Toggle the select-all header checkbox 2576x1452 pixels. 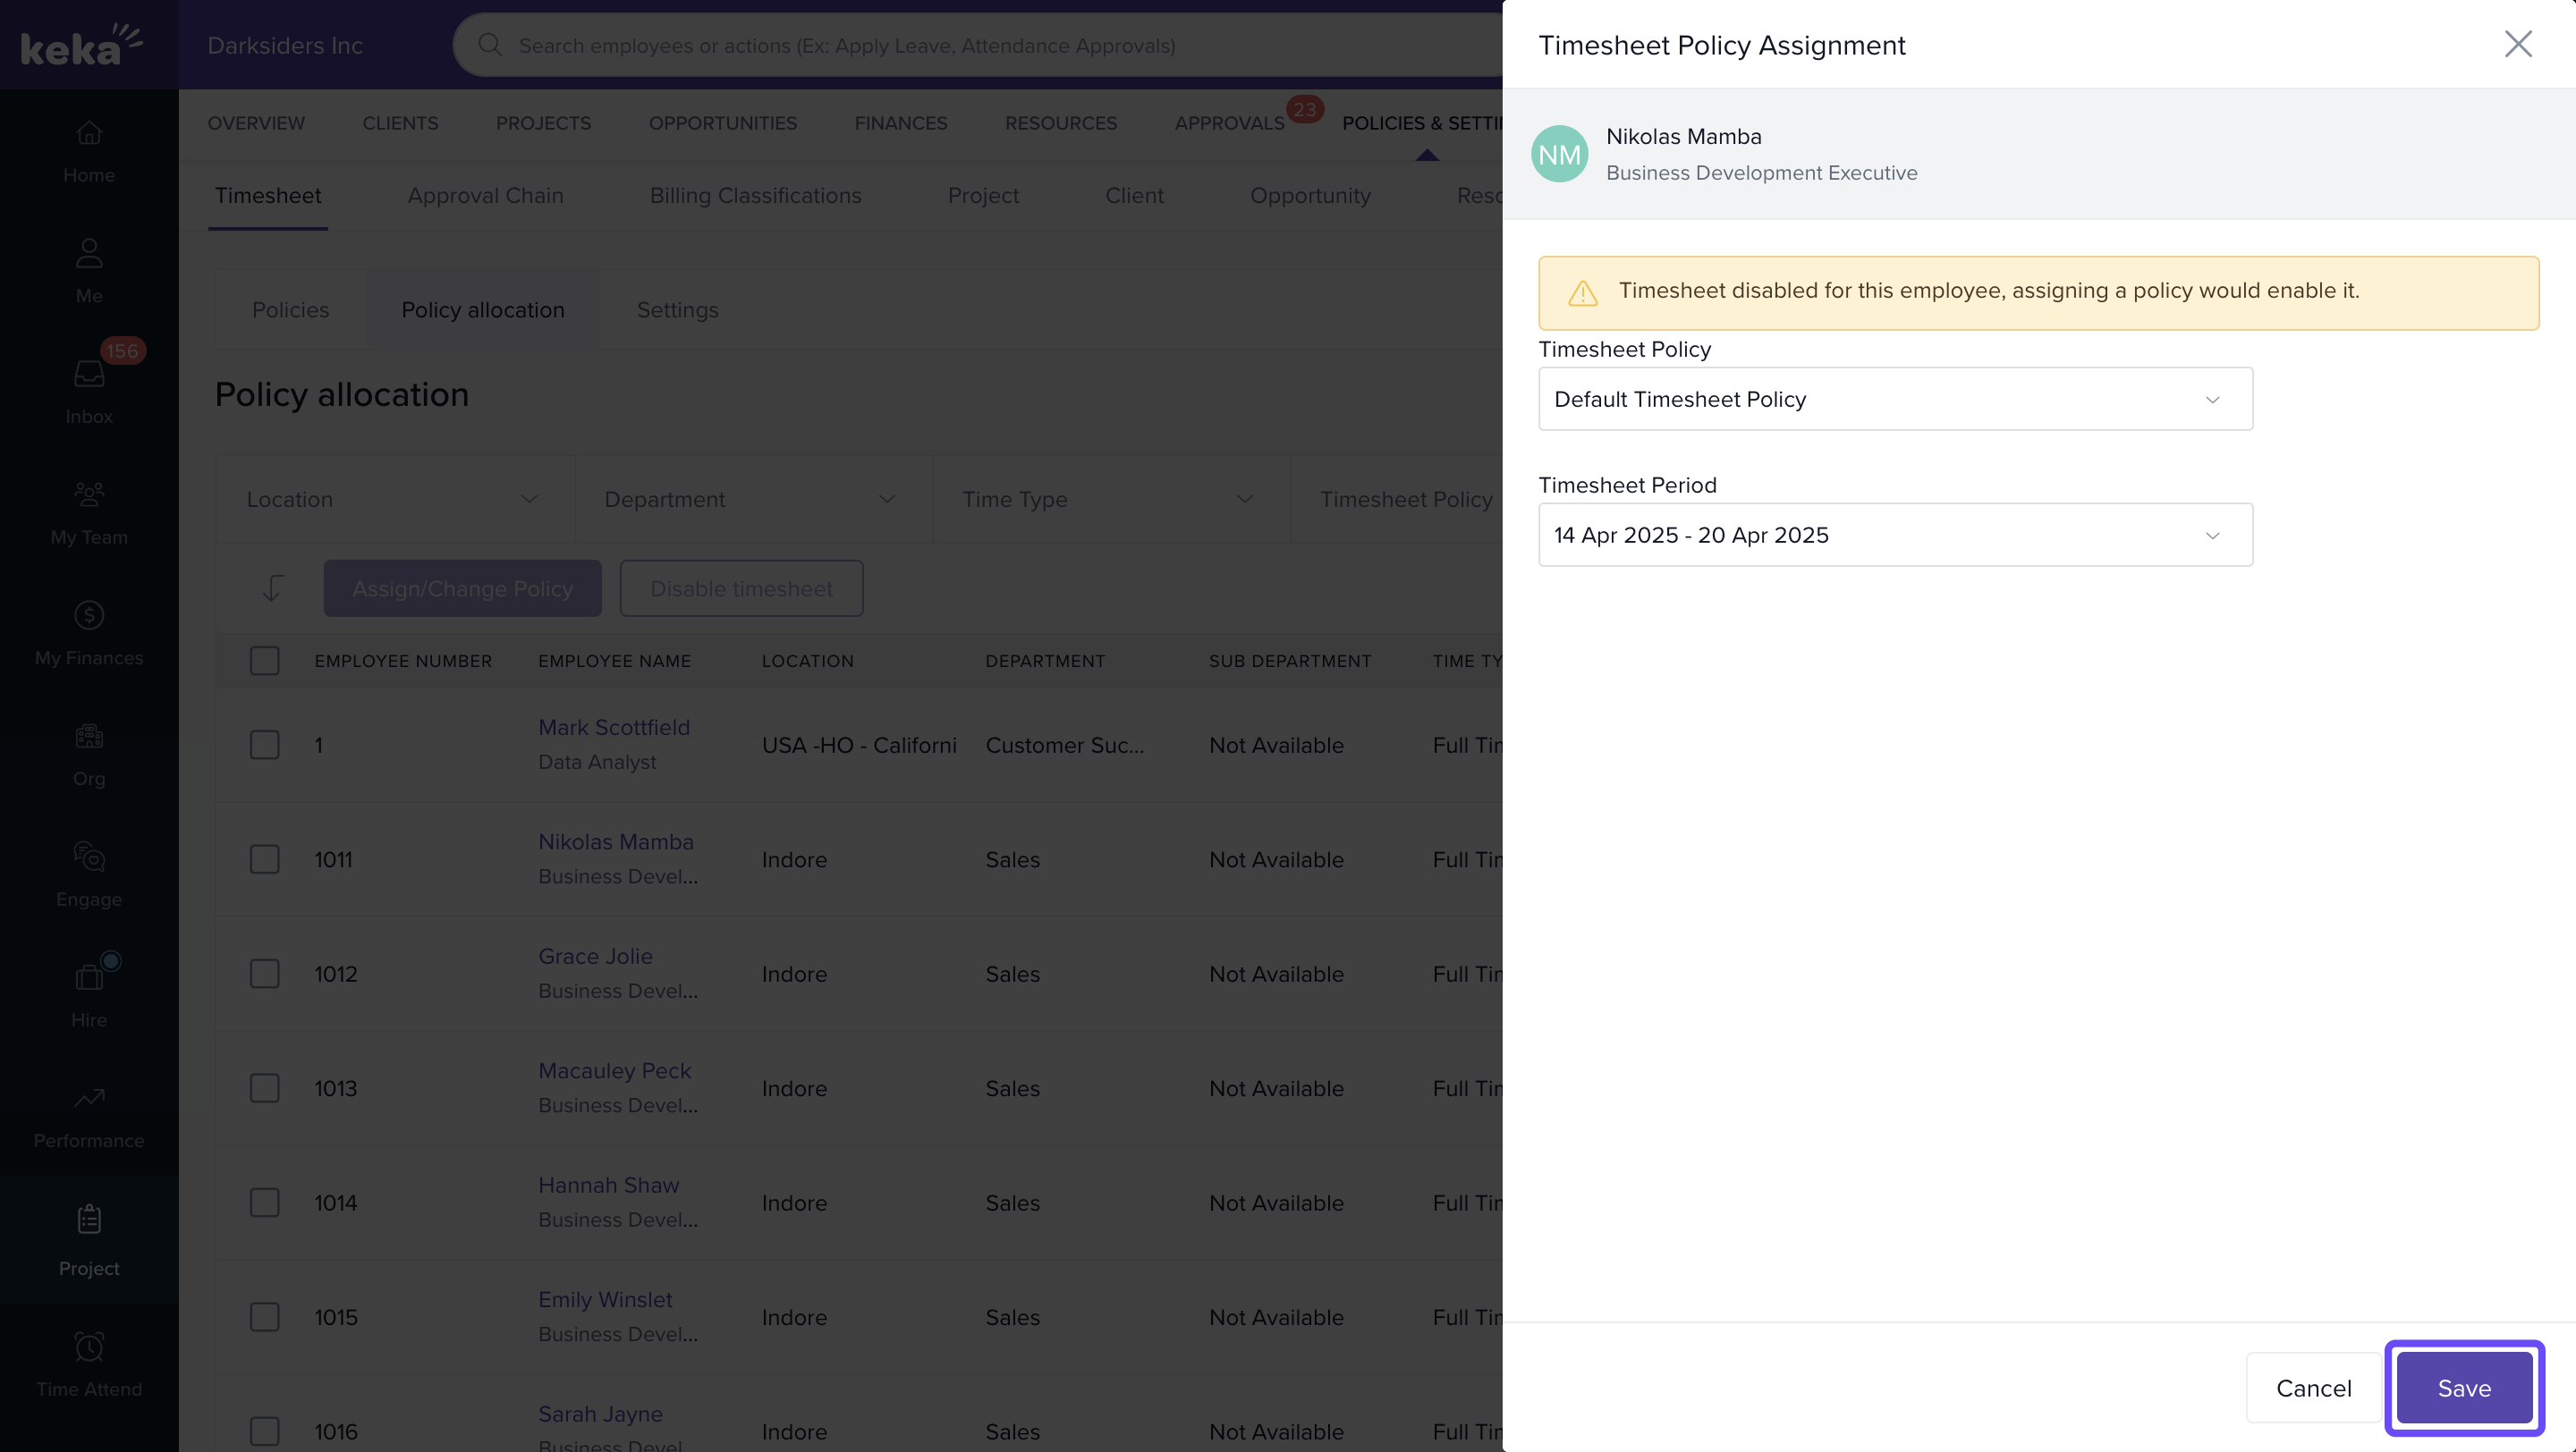click(x=264, y=661)
